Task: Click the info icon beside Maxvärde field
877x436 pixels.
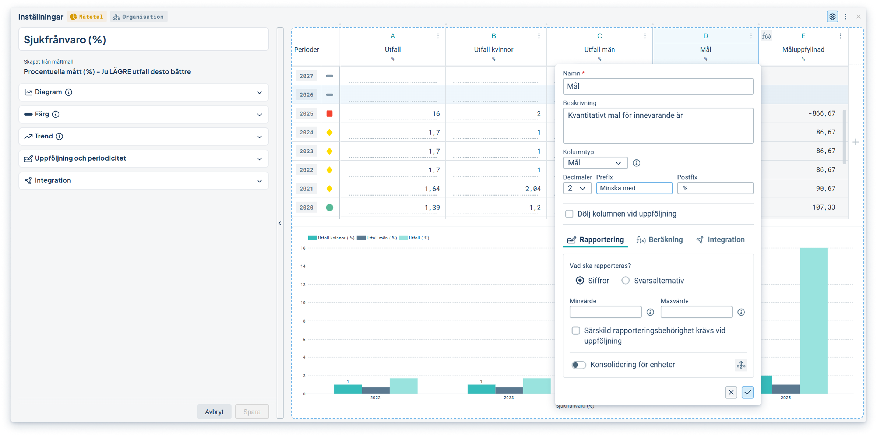Action: [x=741, y=312]
